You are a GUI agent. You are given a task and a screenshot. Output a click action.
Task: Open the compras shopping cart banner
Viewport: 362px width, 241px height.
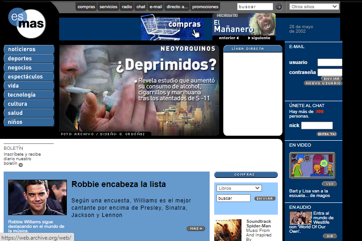[x=172, y=27]
